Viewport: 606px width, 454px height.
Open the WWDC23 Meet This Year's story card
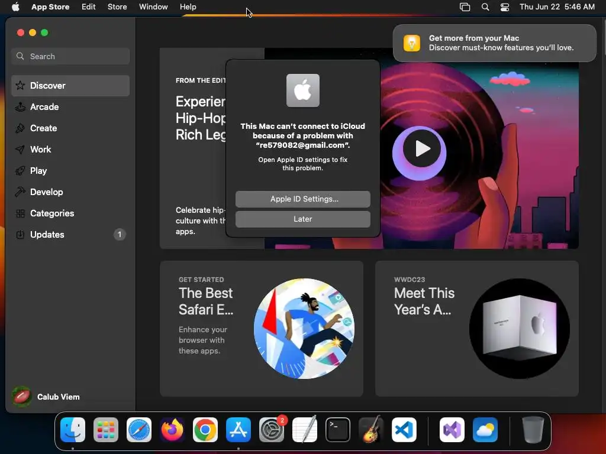[476, 329]
